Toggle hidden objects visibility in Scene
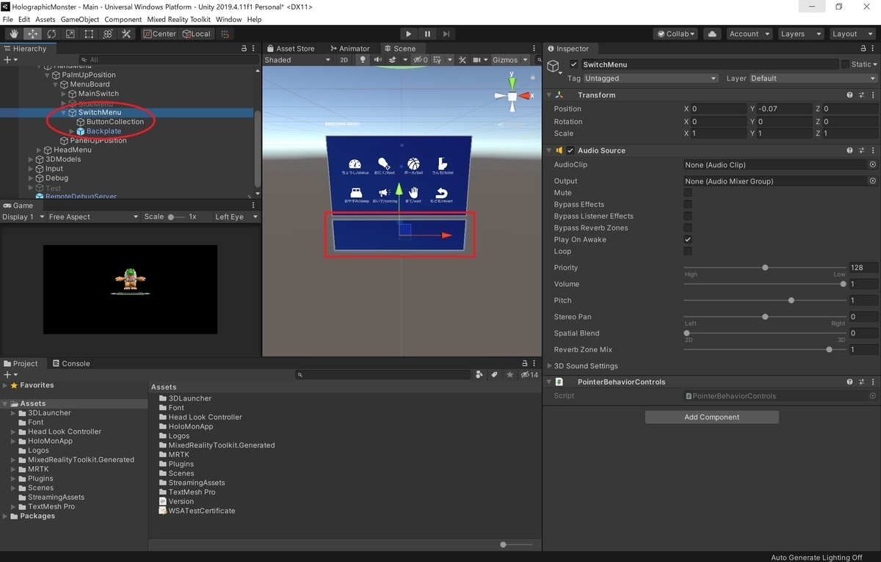This screenshot has height=562, width=881. point(420,60)
